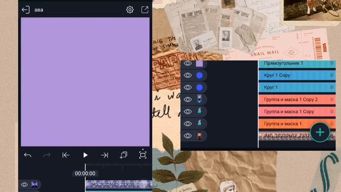
Task: Select the IMG_20220603 clip in the layer panel
Action: point(297,136)
